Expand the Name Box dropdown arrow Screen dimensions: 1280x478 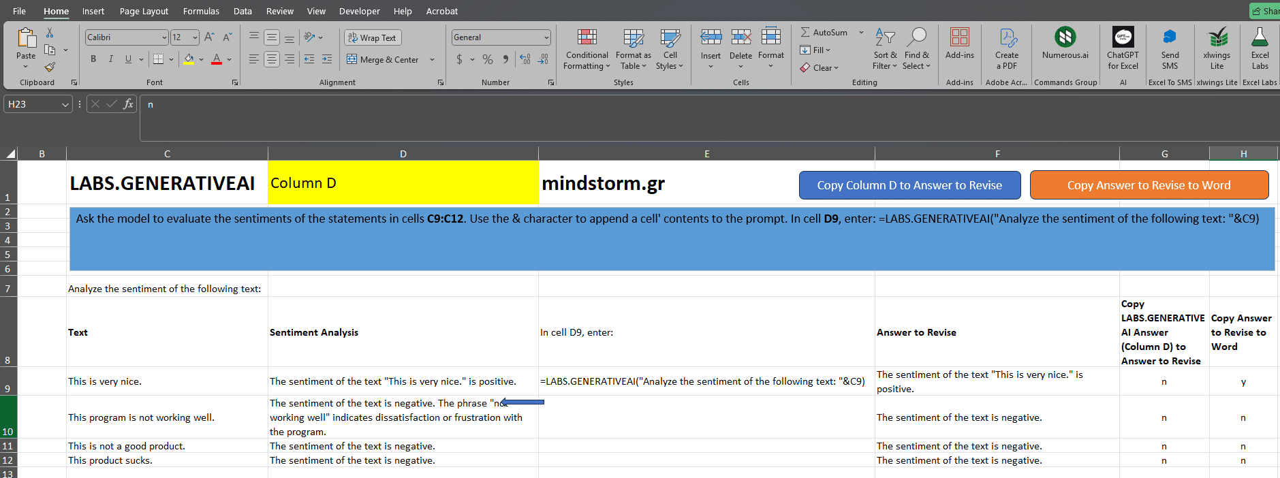(x=65, y=104)
